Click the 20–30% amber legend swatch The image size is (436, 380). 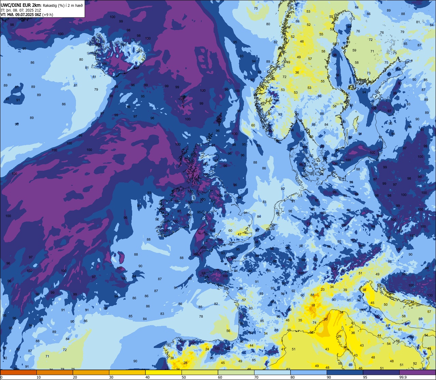point(91,372)
